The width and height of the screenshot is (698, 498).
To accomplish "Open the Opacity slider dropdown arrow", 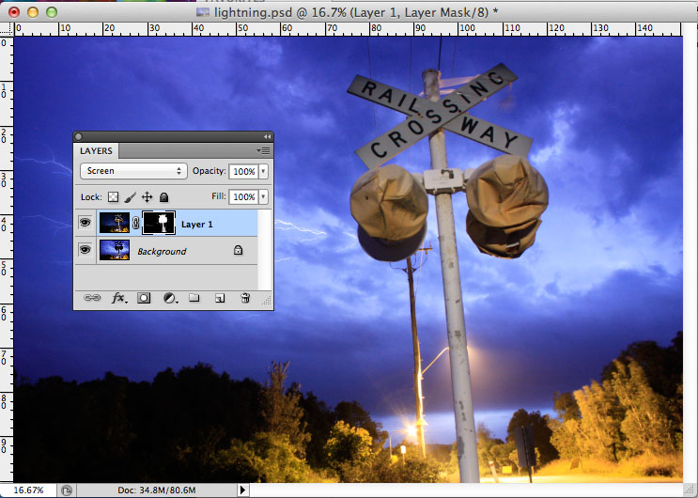I will tap(262, 171).
